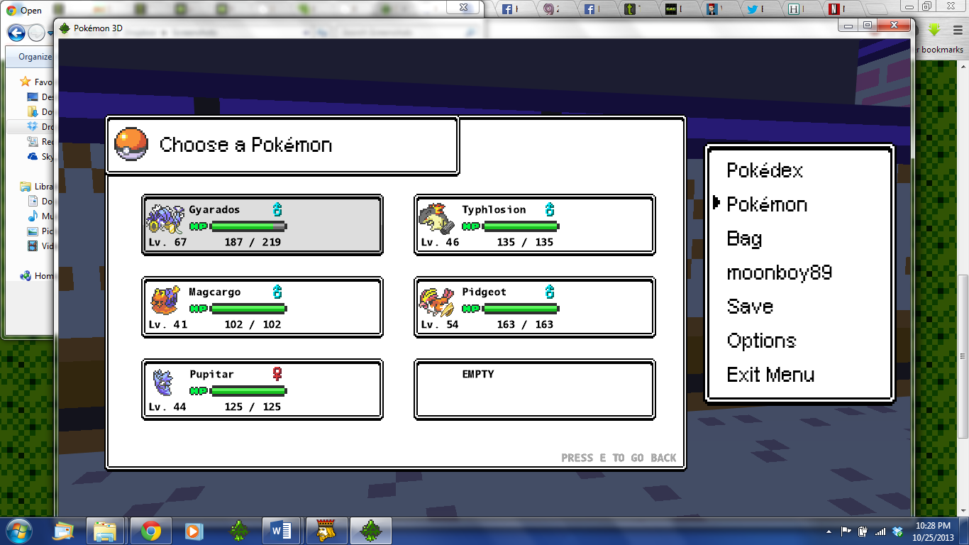969x545 pixels.
Task: Open the Pokédex menu entry
Action: 765,170
